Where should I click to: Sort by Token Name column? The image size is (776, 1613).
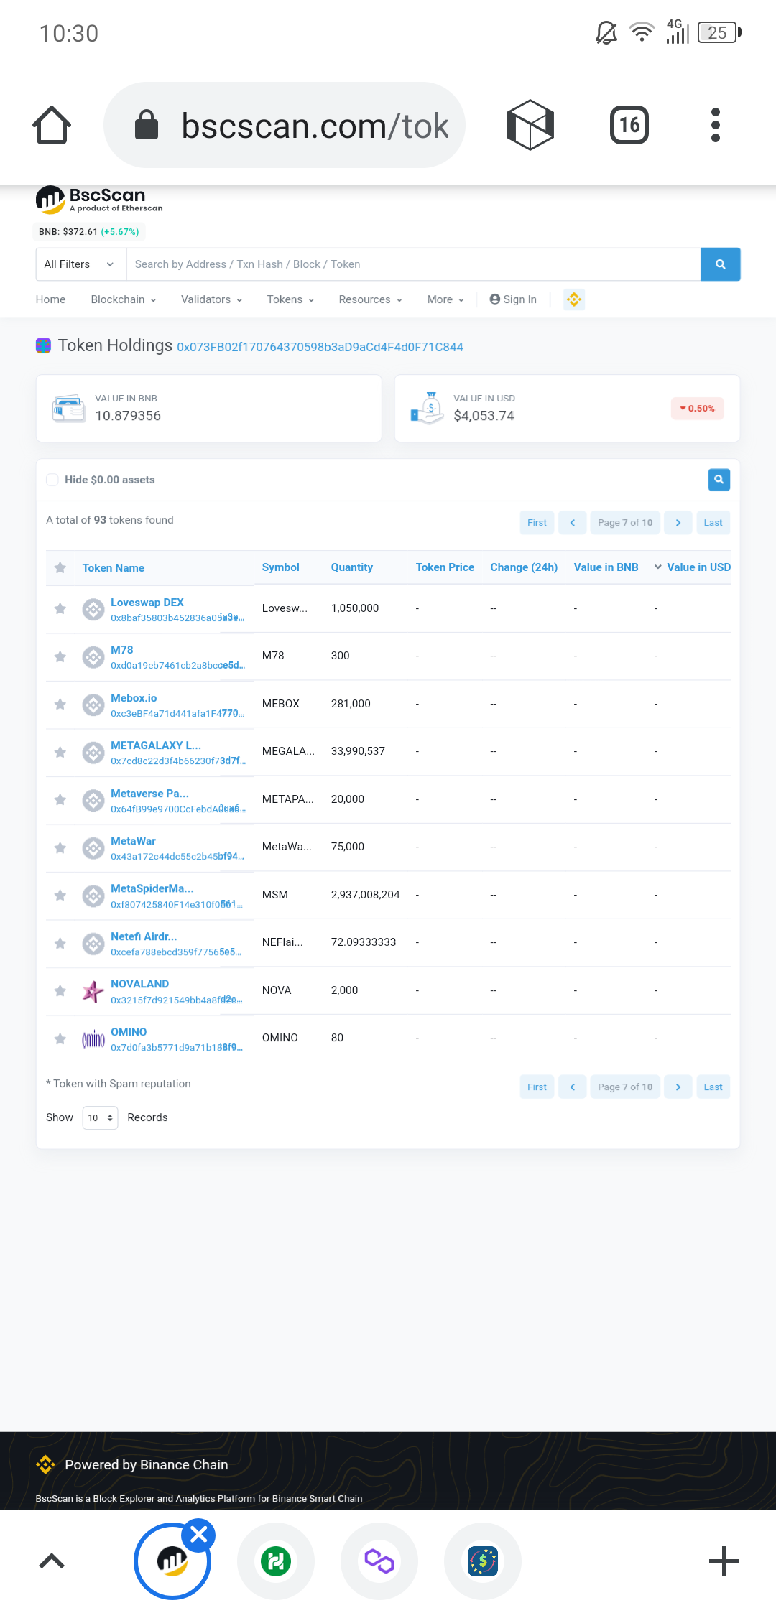pos(114,568)
